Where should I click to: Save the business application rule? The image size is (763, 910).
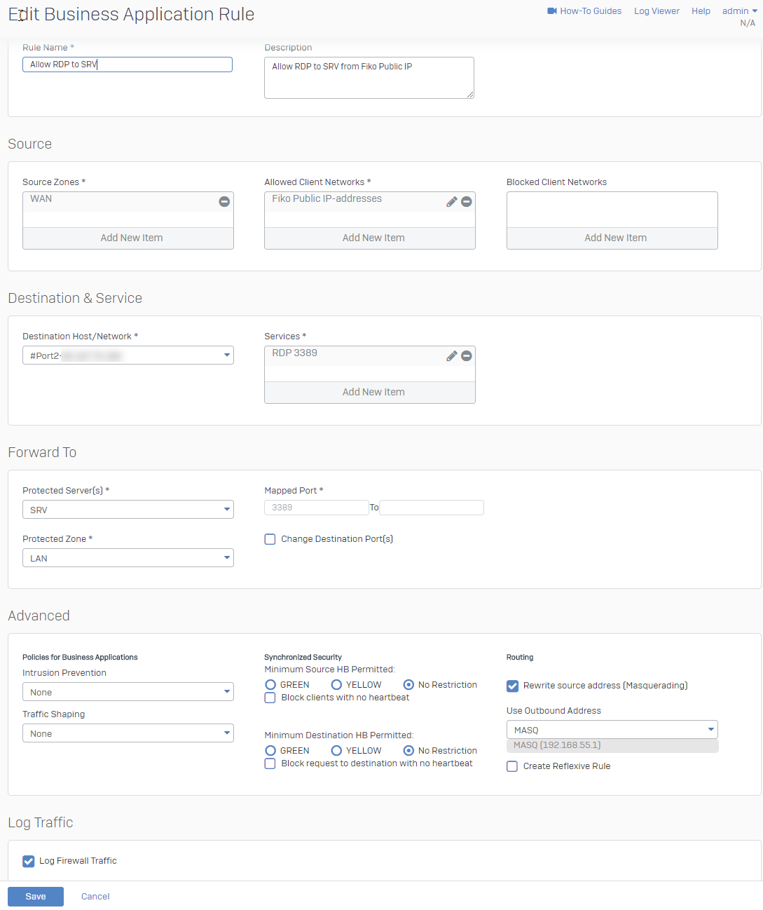pyautogui.click(x=36, y=897)
